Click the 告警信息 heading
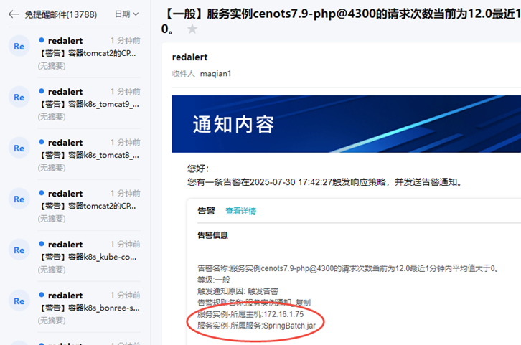521x345 pixels. (x=212, y=235)
